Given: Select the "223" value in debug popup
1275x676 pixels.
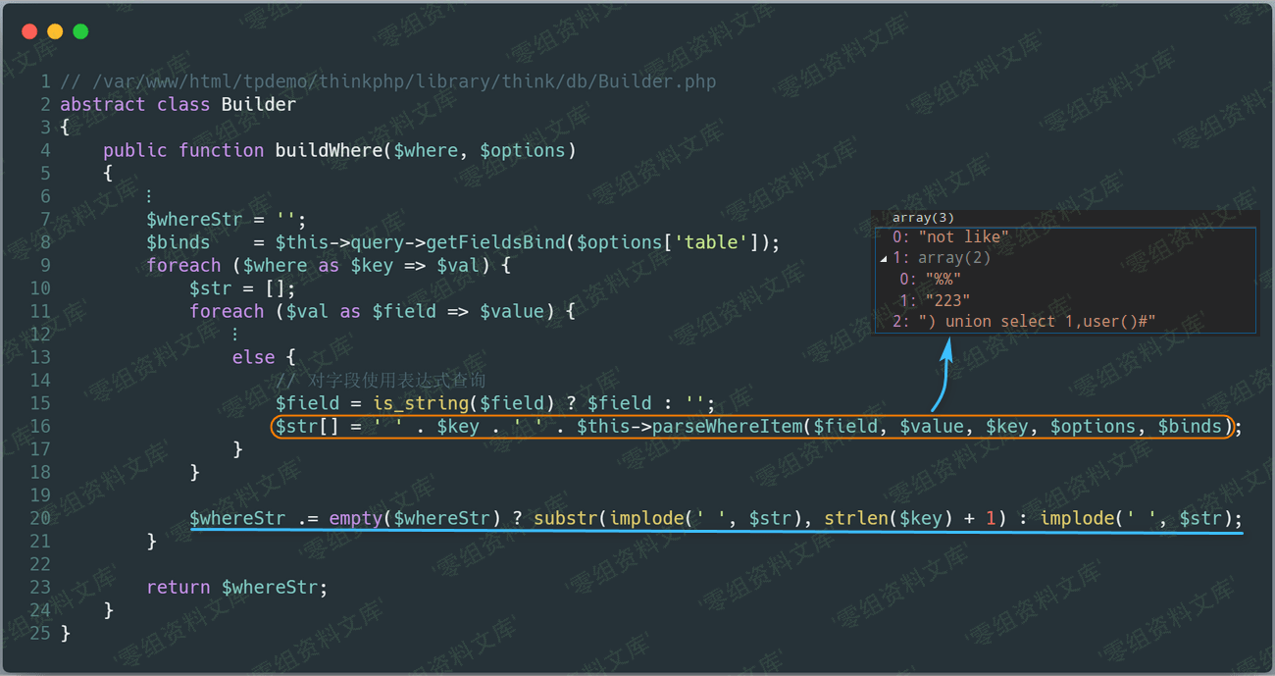Looking at the screenshot, I should [946, 300].
